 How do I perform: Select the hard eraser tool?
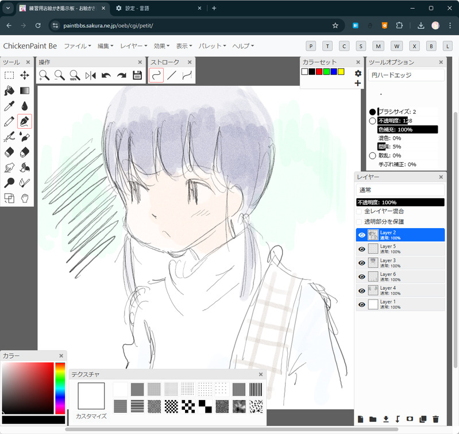[x=9, y=152]
